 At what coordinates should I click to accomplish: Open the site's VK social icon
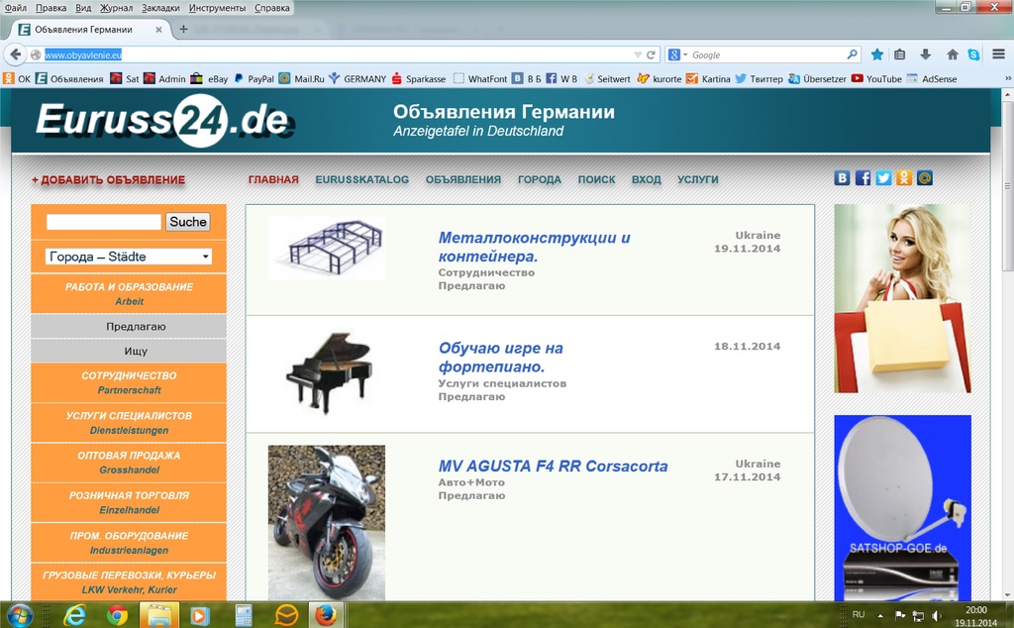coord(842,178)
